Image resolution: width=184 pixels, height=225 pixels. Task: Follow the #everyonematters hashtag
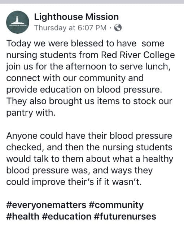(x=46, y=205)
